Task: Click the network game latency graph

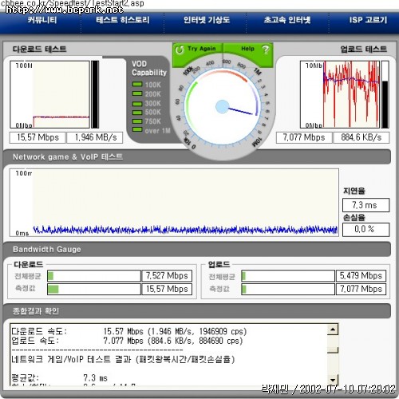Action: (x=174, y=202)
